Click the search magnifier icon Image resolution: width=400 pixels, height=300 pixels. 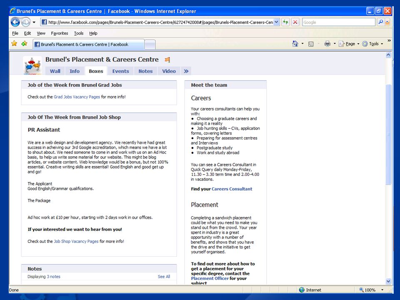click(x=380, y=22)
